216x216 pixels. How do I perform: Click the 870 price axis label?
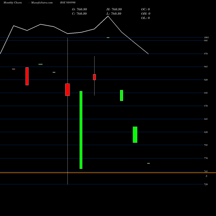point(206,106)
